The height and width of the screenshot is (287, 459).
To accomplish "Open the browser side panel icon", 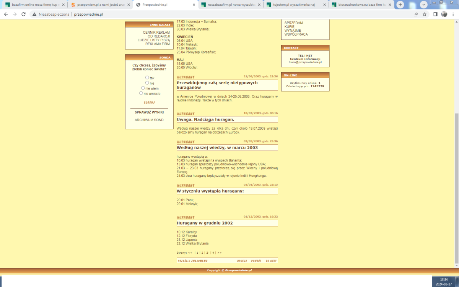I will 435,14.
